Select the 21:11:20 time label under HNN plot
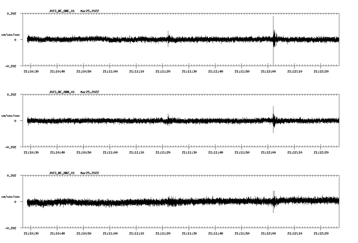This screenshot has width=358, height=243. pos(163,152)
